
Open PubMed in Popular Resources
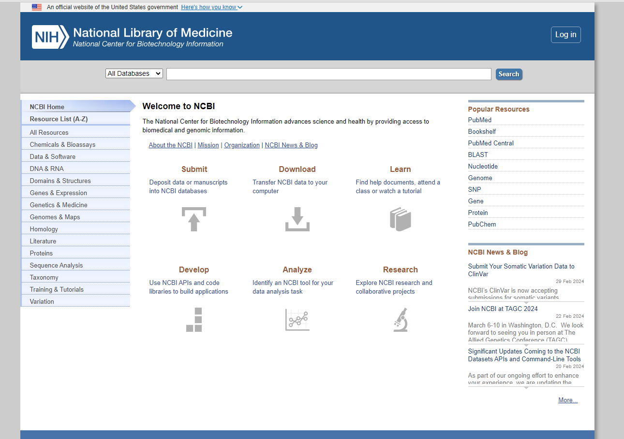click(480, 120)
